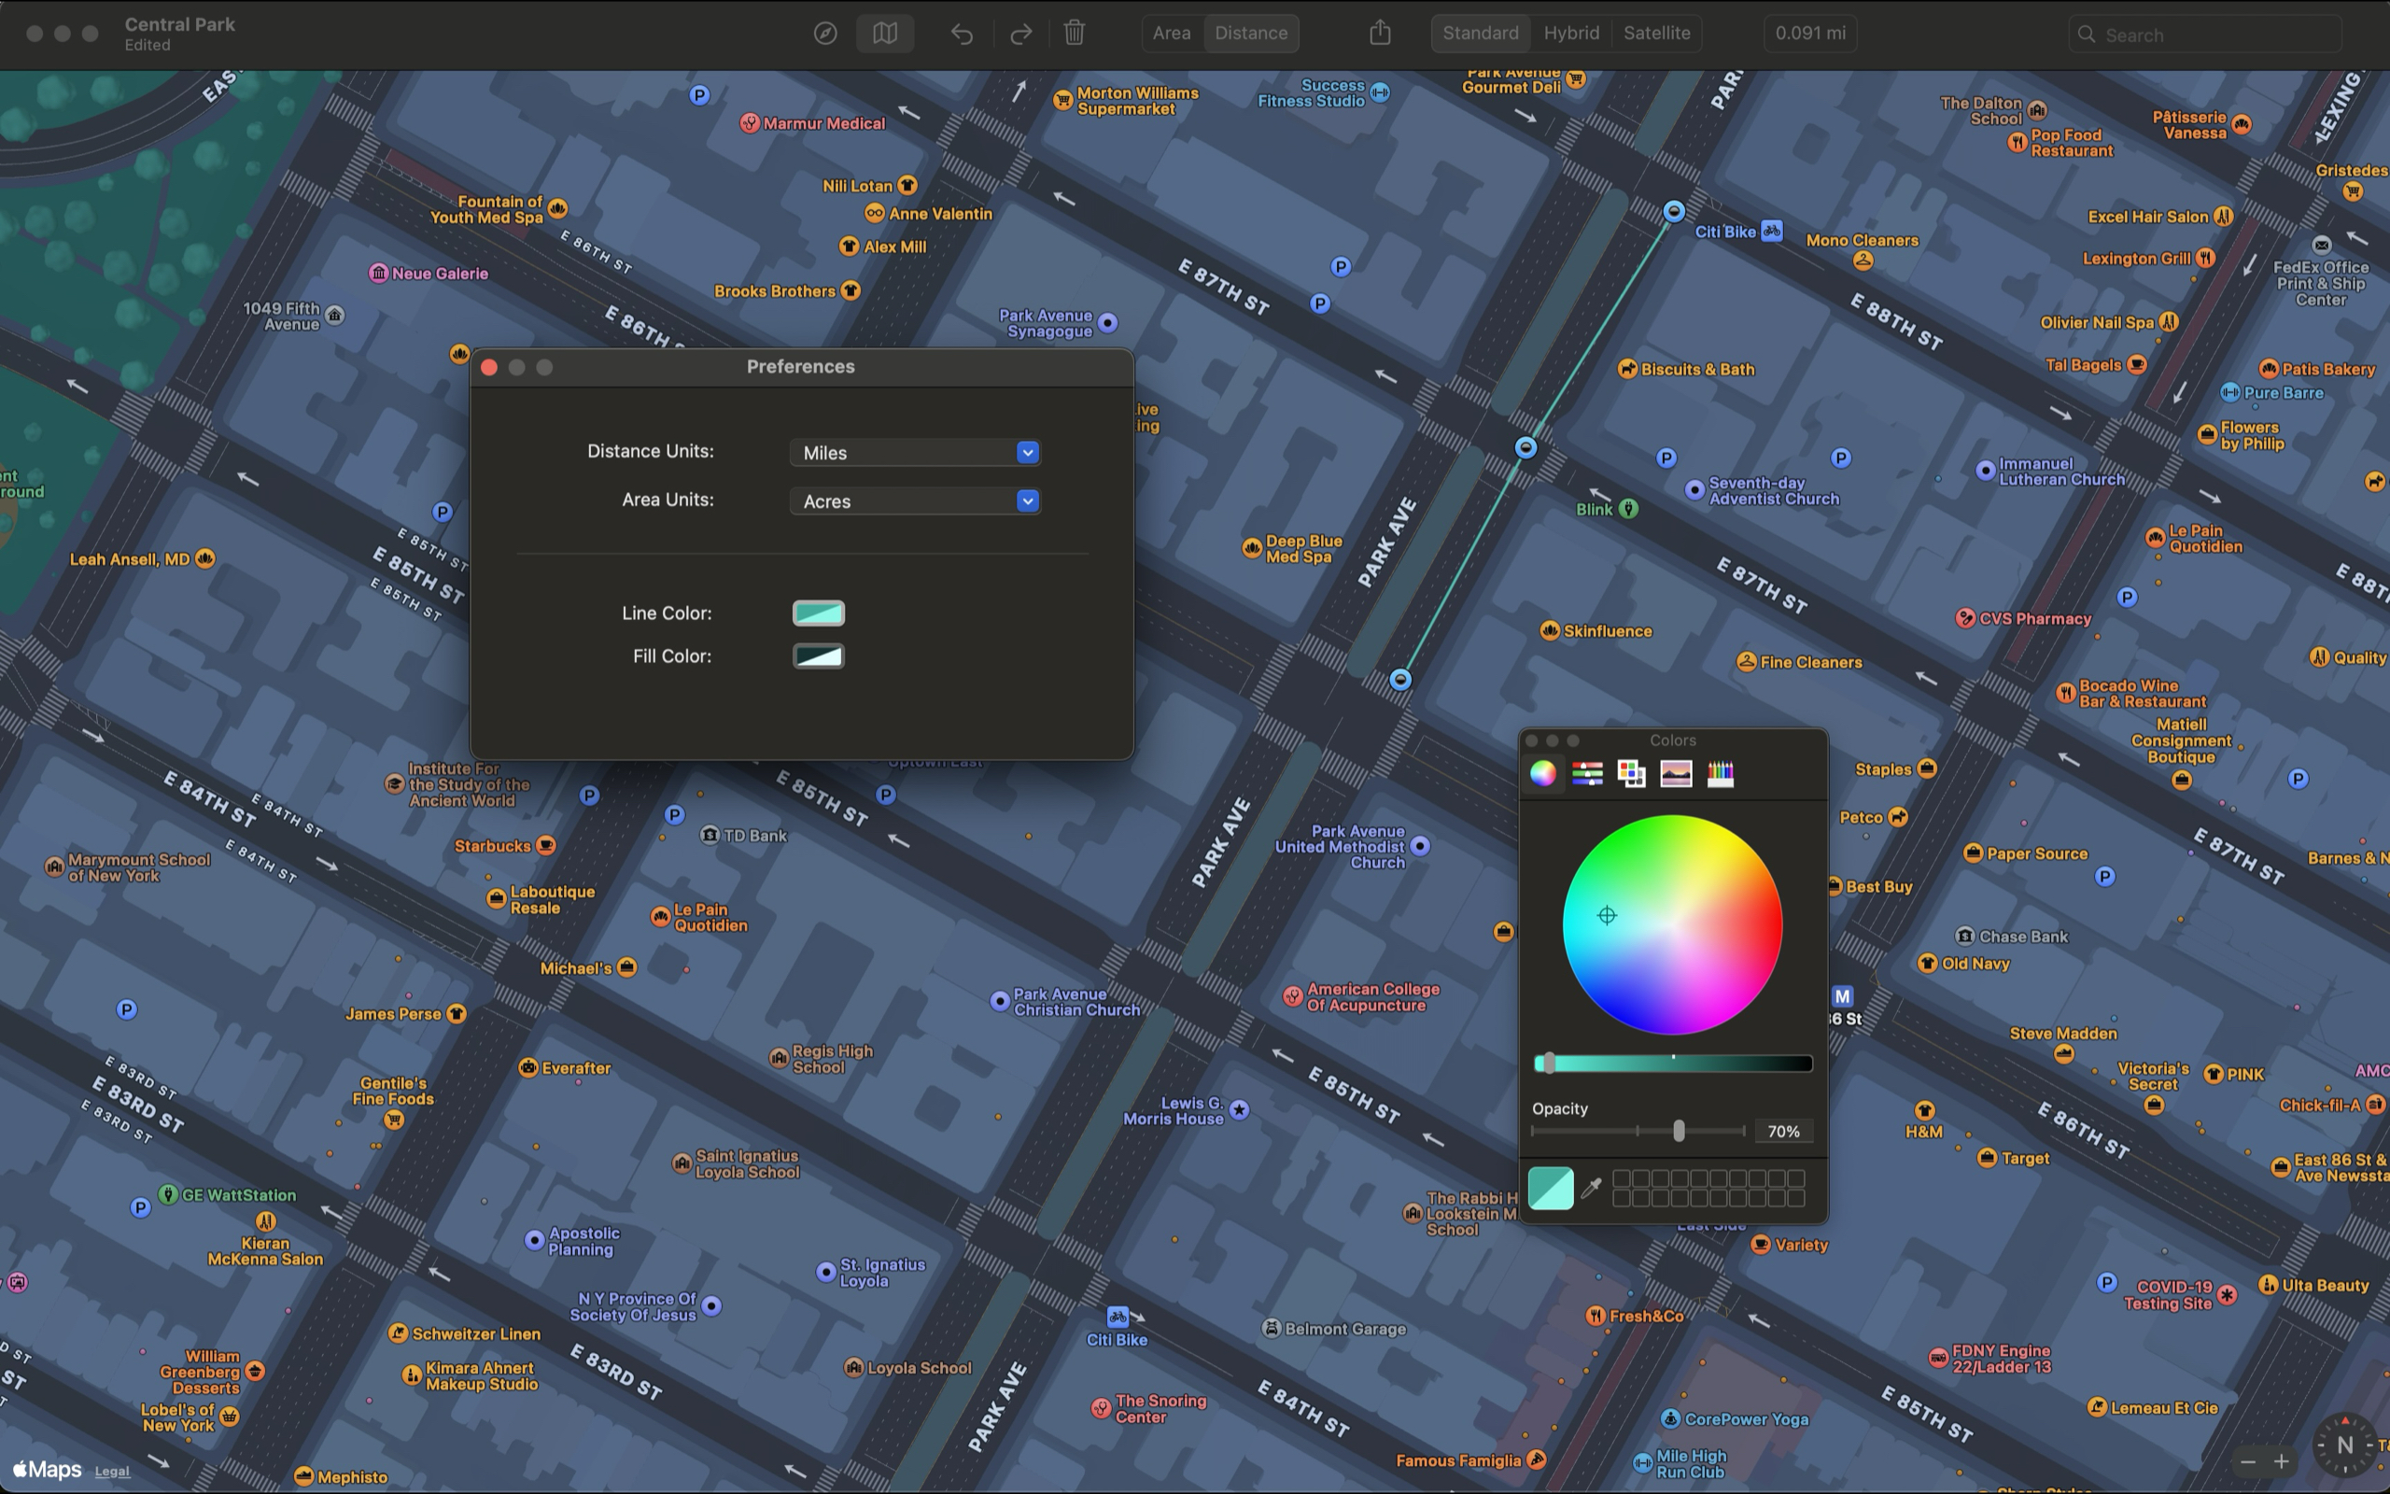The width and height of the screenshot is (2390, 1494).
Task: Click the CVS Pharmacy map pin
Action: (x=1965, y=618)
